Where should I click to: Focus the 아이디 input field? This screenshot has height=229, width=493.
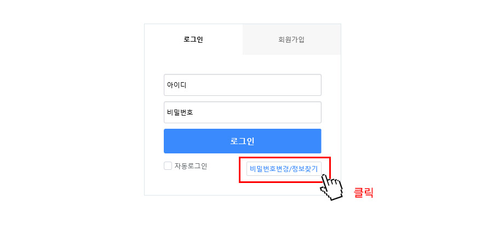(243, 85)
